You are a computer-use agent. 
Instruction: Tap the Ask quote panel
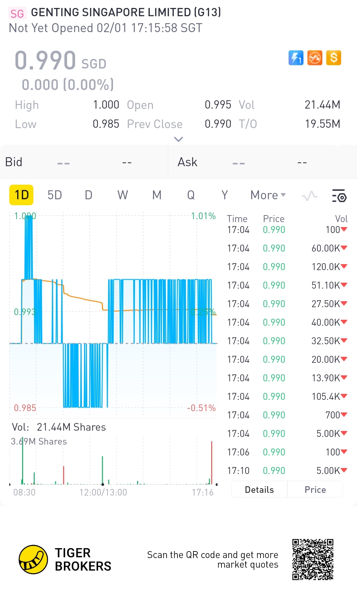(x=262, y=162)
